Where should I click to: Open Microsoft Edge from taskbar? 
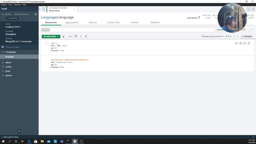[29, 141]
